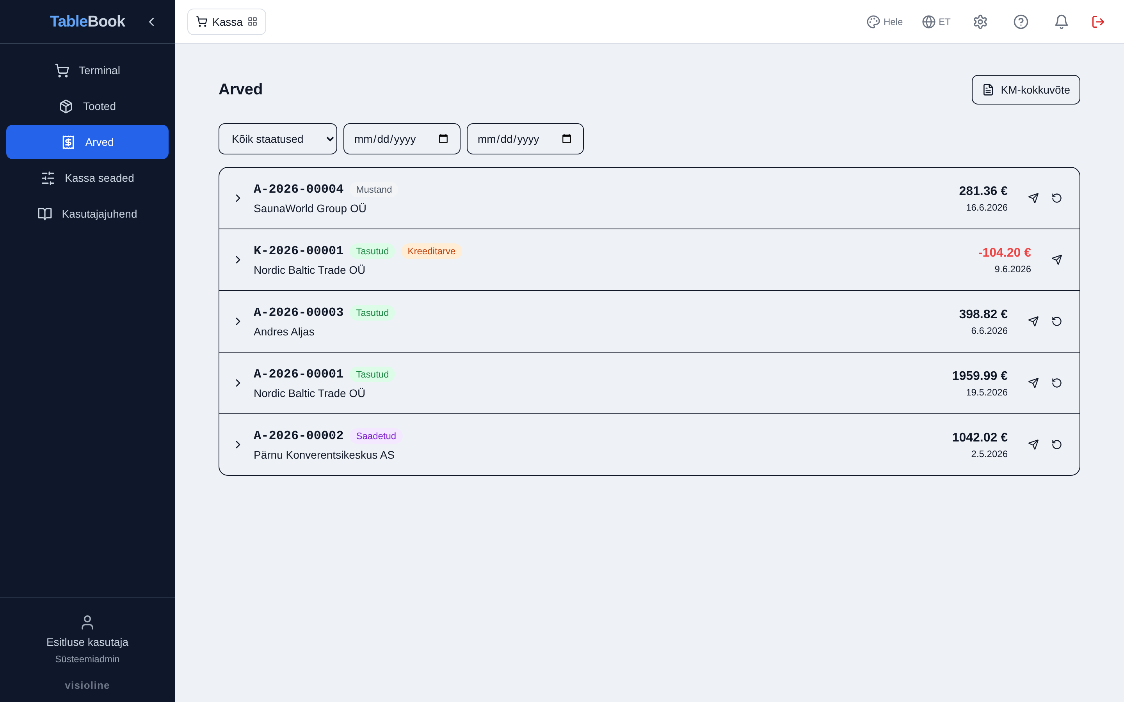Send invoice A-2026-00001 to Nordic Baltic Trade

tap(1033, 383)
